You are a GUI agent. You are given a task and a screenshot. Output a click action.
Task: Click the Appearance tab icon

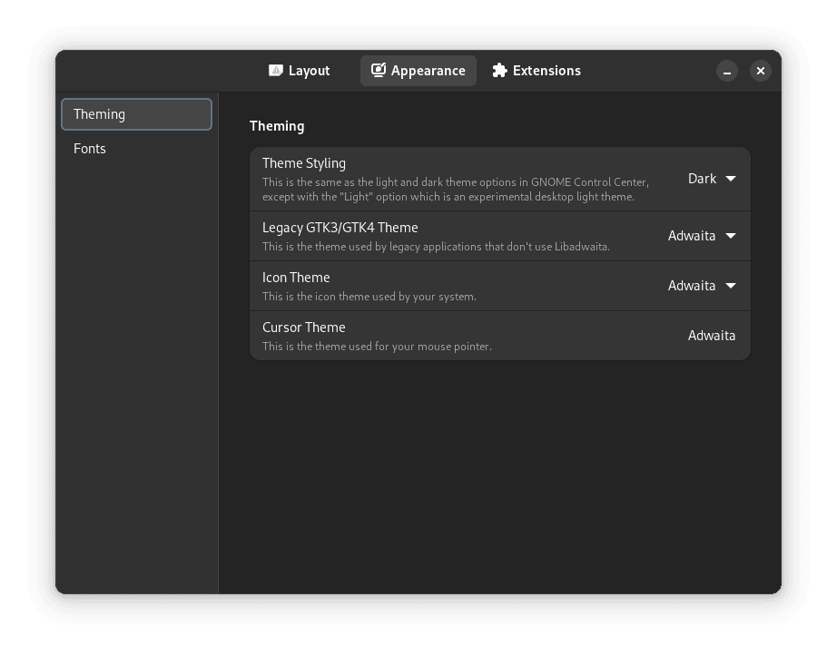[379, 71]
